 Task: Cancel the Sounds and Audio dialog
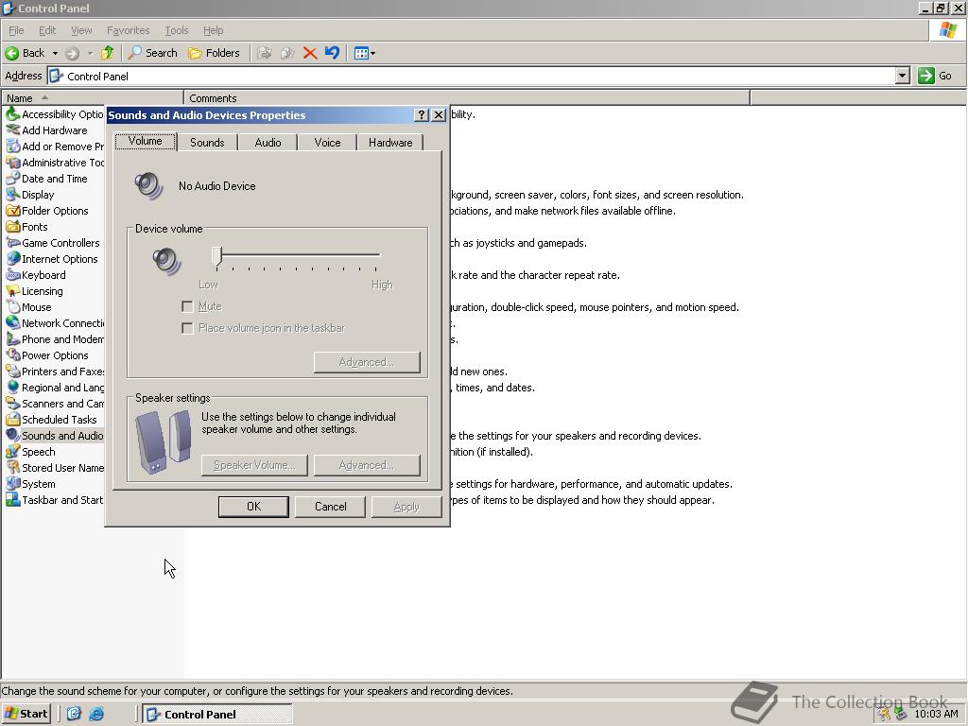330,507
